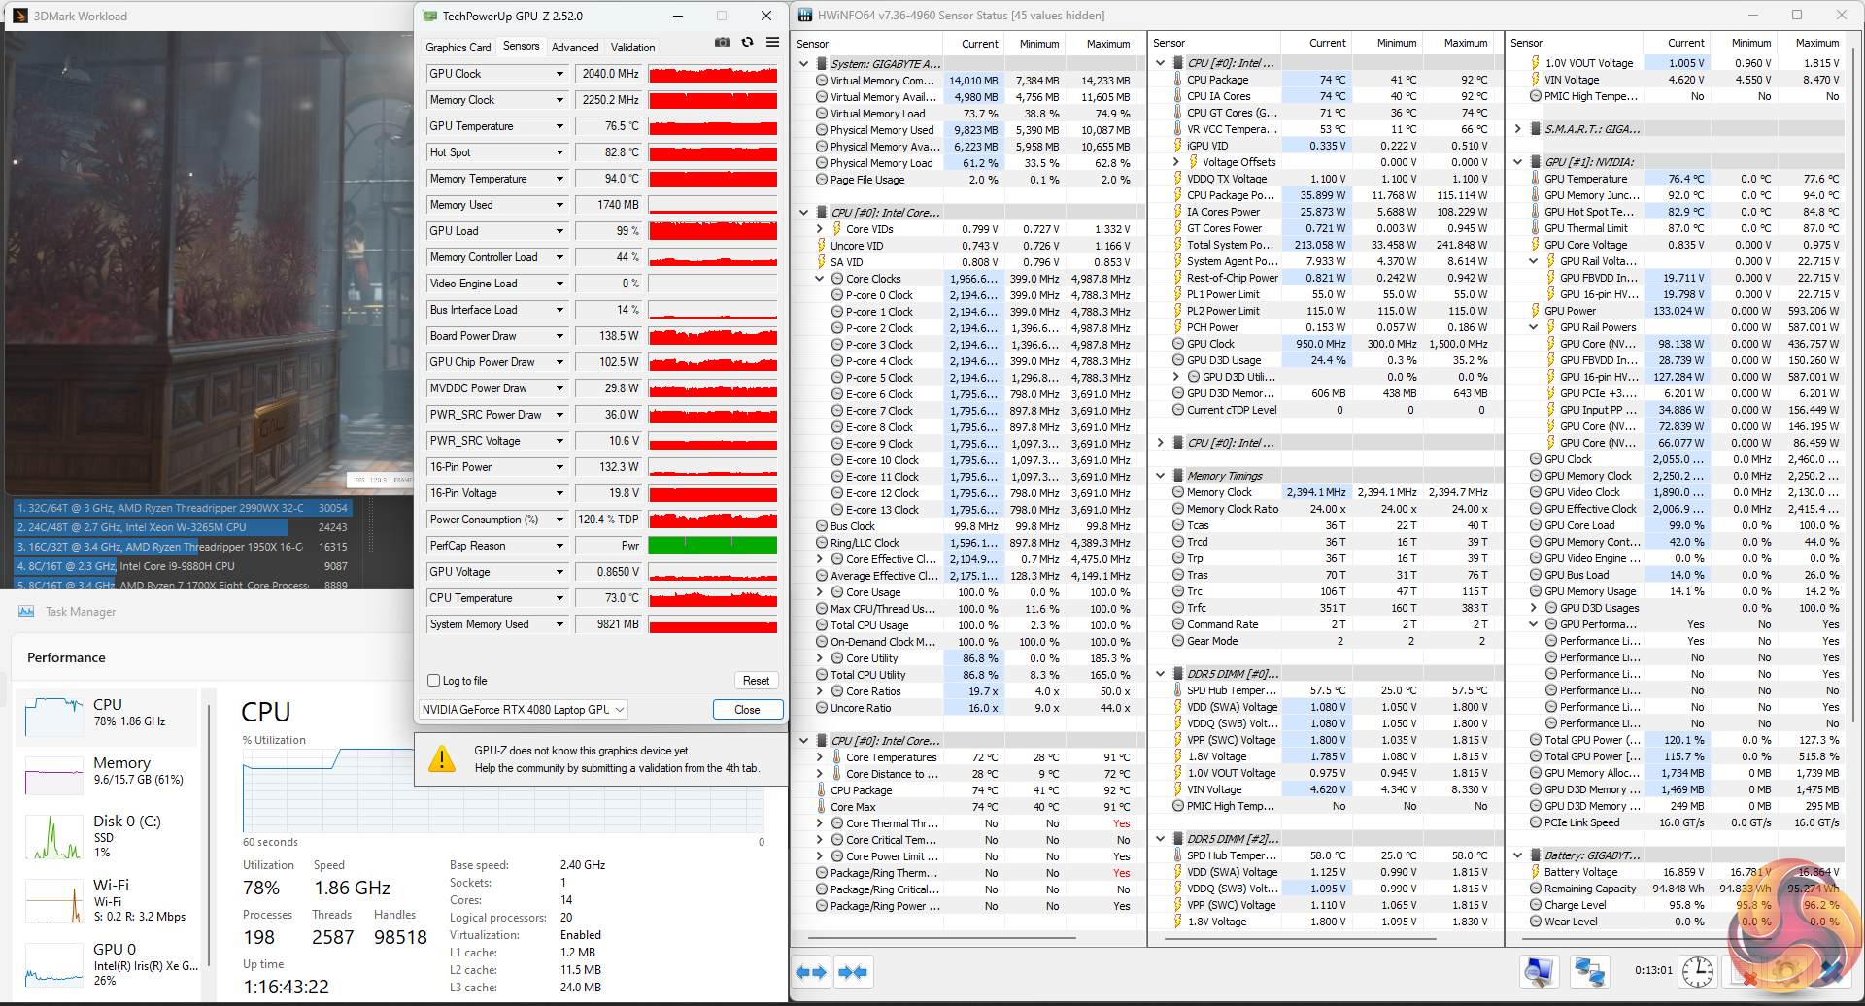Click the HWiNFO networked computers icon
This screenshot has width=1865, height=1006.
click(1589, 972)
